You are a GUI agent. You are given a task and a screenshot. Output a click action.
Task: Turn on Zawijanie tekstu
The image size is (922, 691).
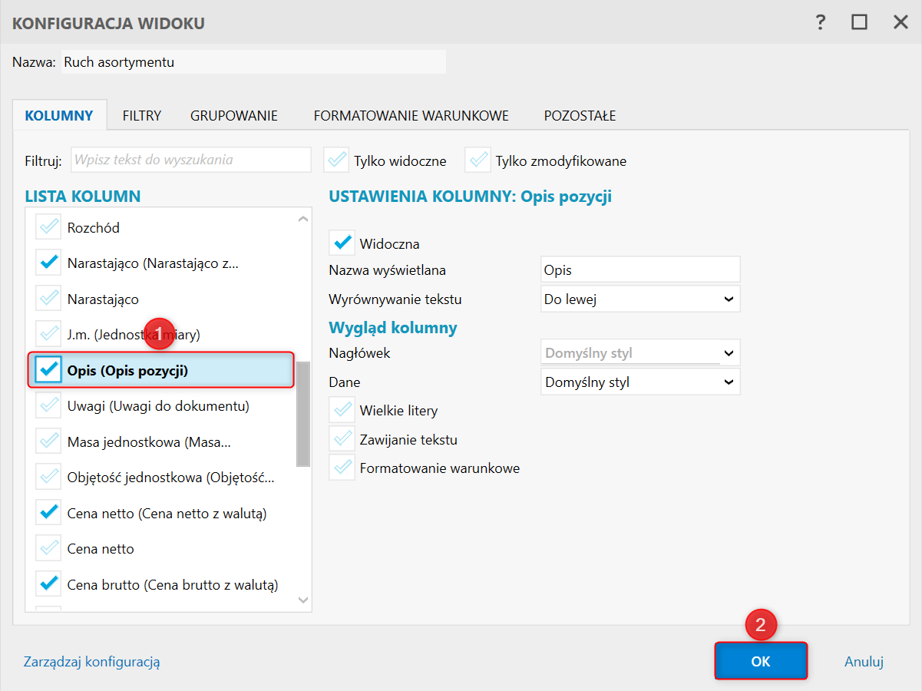pos(342,439)
